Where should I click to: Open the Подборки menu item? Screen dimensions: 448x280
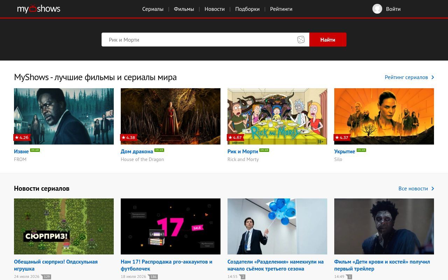[x=247, y=9]
